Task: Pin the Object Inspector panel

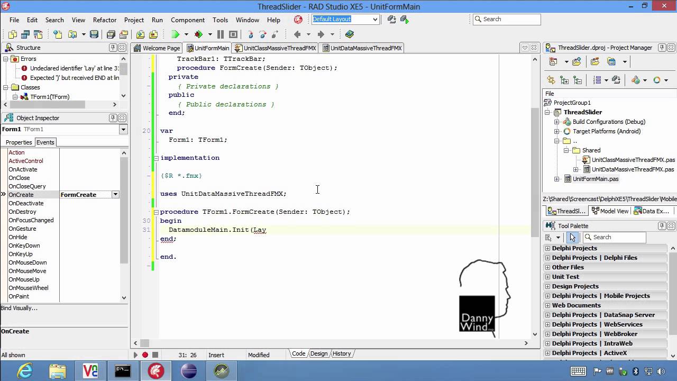Action: (x=113, y=118)
